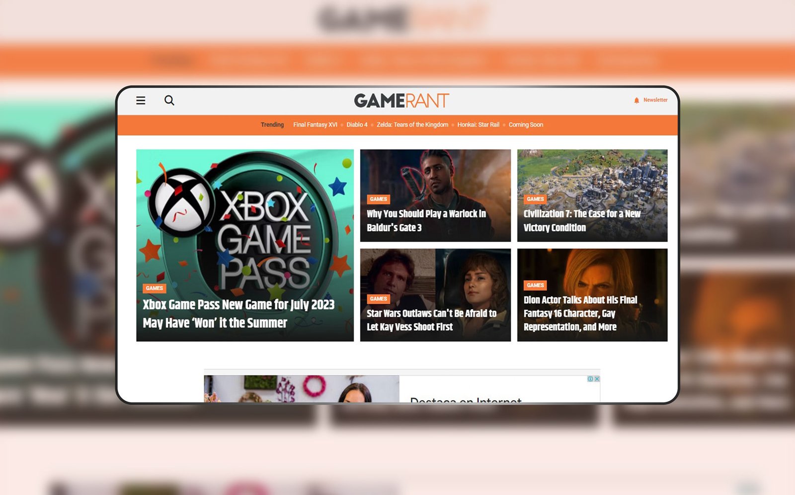This screenshot has width=795, height=495.
Task: Open the hamburger menu icon
Action: [141, 100]
